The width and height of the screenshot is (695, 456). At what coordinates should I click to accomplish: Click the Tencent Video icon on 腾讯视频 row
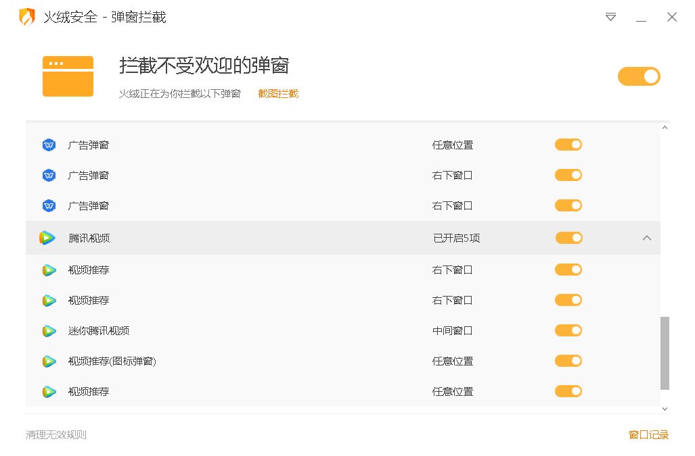(48, 237)
